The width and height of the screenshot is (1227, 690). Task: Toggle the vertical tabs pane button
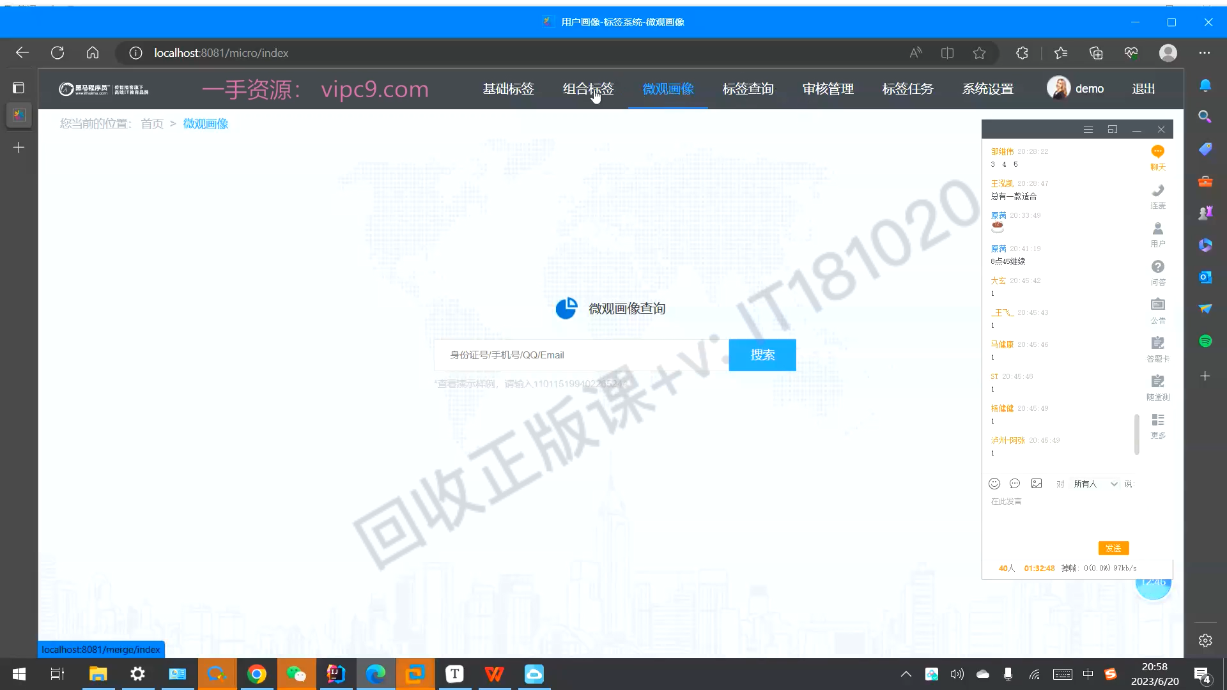(x=19, y=88)
